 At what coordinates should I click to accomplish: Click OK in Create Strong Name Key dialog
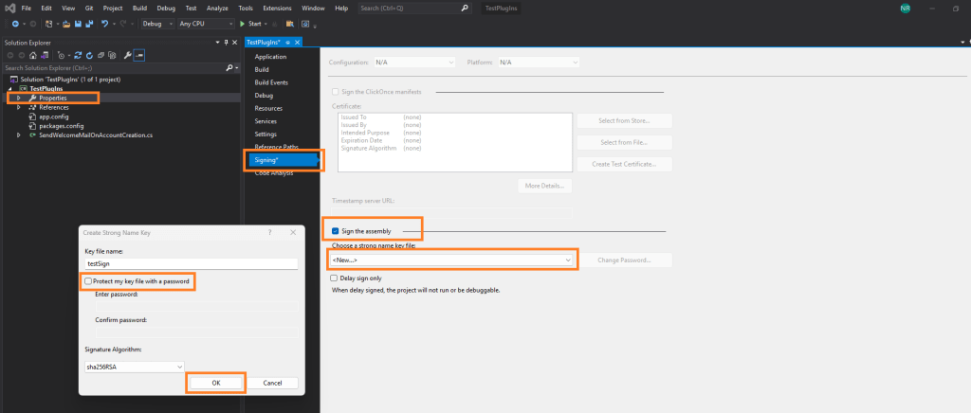(x=216, y=383)
